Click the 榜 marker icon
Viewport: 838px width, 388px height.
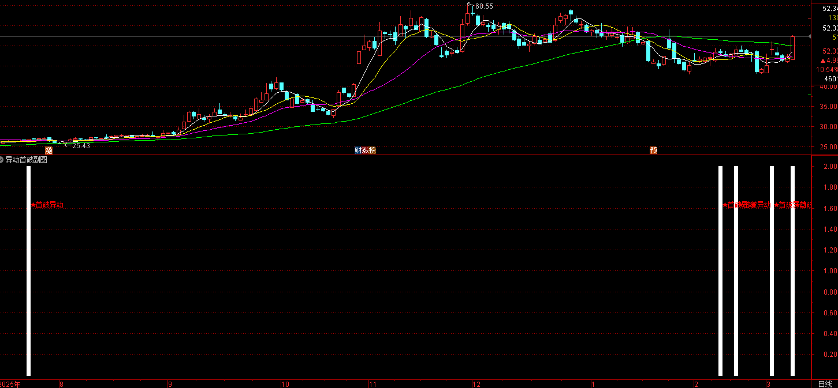pyautogui.click(x=372, y=150)
